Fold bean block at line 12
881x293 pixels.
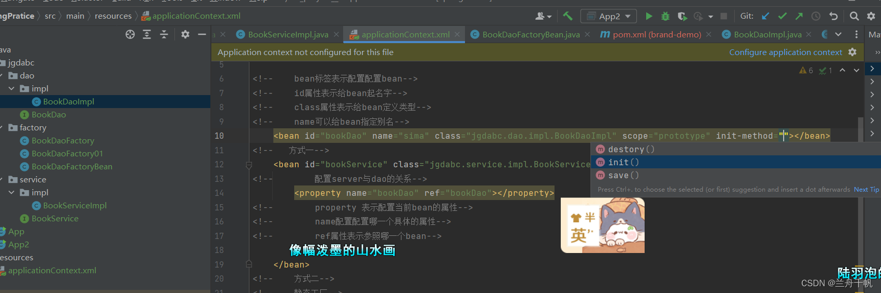(249, 165)
